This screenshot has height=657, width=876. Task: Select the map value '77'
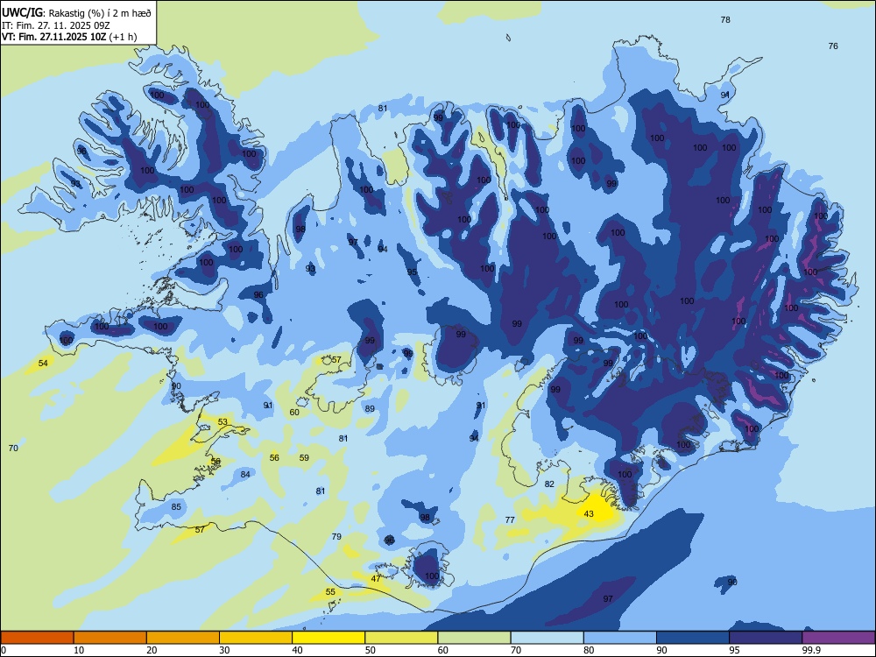510,519
